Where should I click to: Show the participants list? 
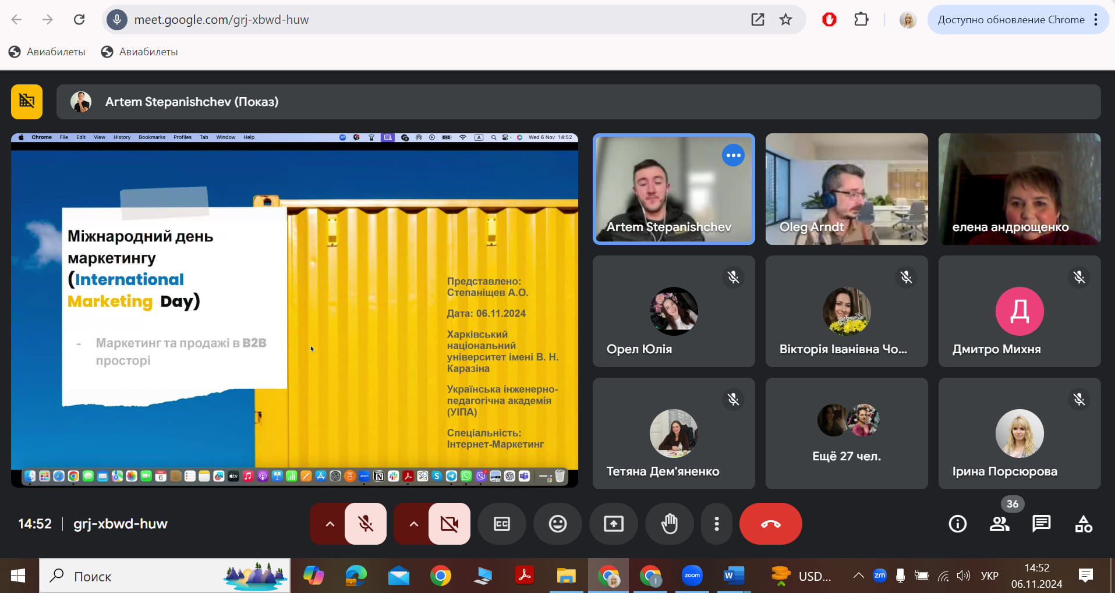tap(1000, 524)
